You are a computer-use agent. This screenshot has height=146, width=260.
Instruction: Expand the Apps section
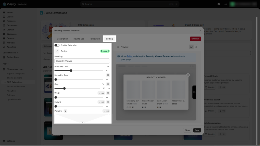[x=6, y=64]
